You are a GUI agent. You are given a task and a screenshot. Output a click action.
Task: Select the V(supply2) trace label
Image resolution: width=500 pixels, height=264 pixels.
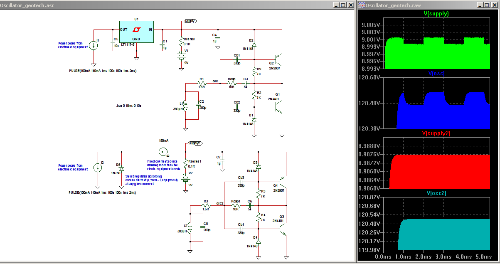[x=436, y=133]
